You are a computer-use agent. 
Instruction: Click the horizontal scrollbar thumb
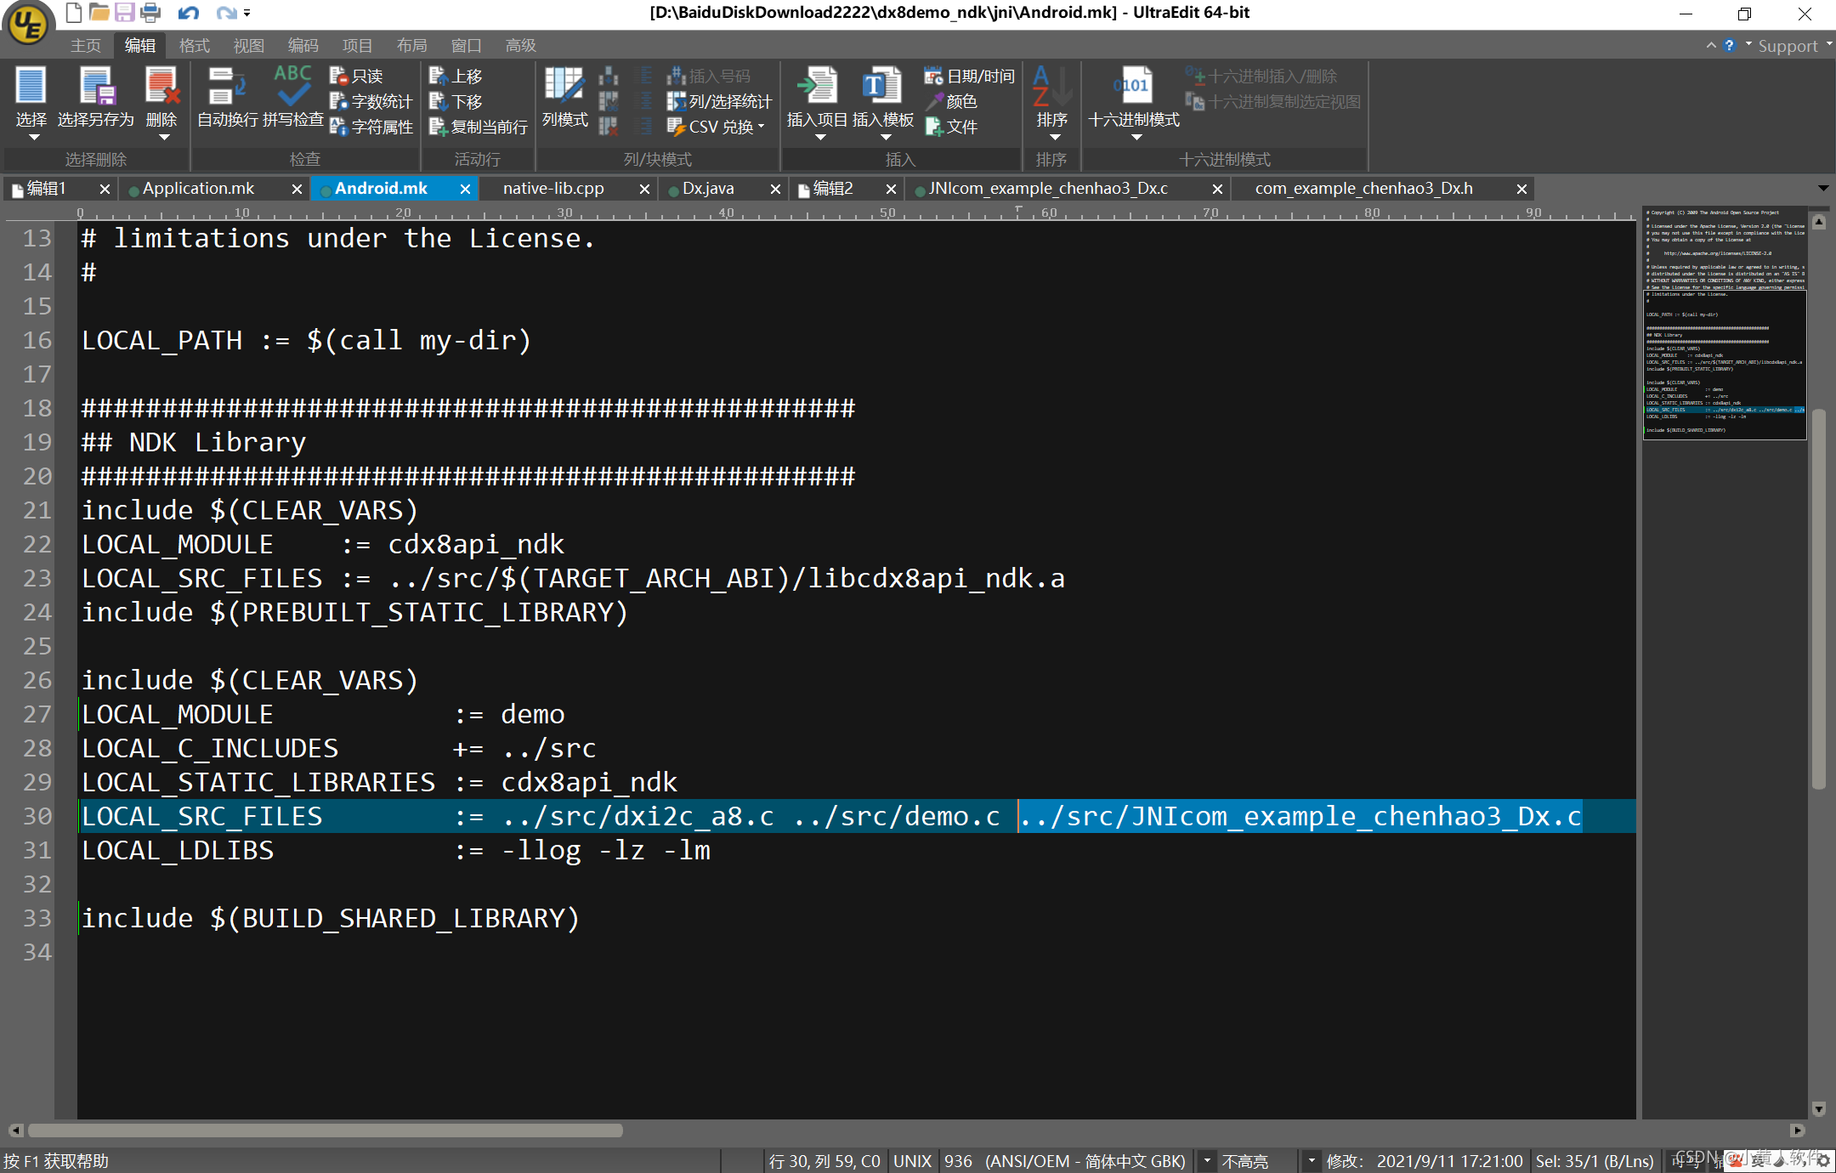pyautogui.click(x=325, y=1130)
